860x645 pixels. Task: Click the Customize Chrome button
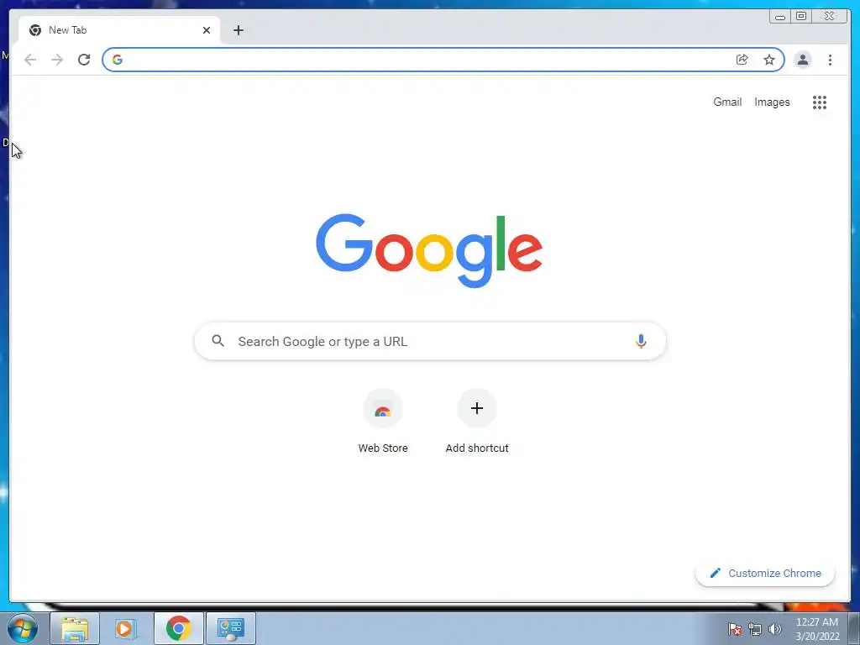click(765, 573)
